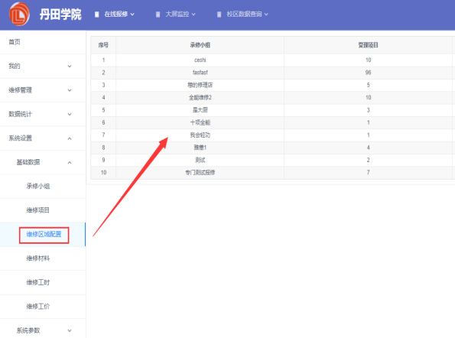The width and height of the screenshot is (455, 338).
Task: Click the icon beside 校区数据查询 menu
Action: 219,15
